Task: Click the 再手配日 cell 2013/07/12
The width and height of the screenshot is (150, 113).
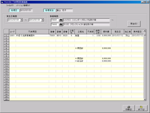Action: (x=137, y=36)
